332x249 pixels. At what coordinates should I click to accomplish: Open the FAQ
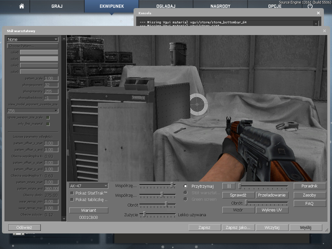click(x=310, y=204)
